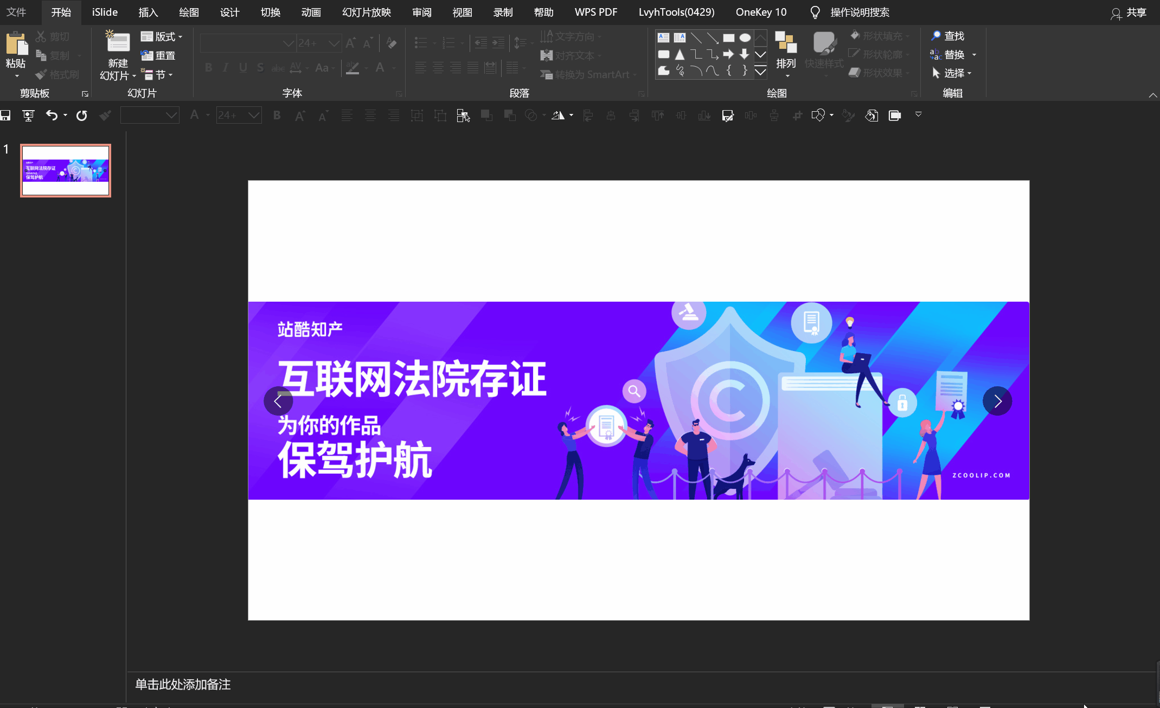Open the Undo history dropdown arrow

tap(65, 115)
